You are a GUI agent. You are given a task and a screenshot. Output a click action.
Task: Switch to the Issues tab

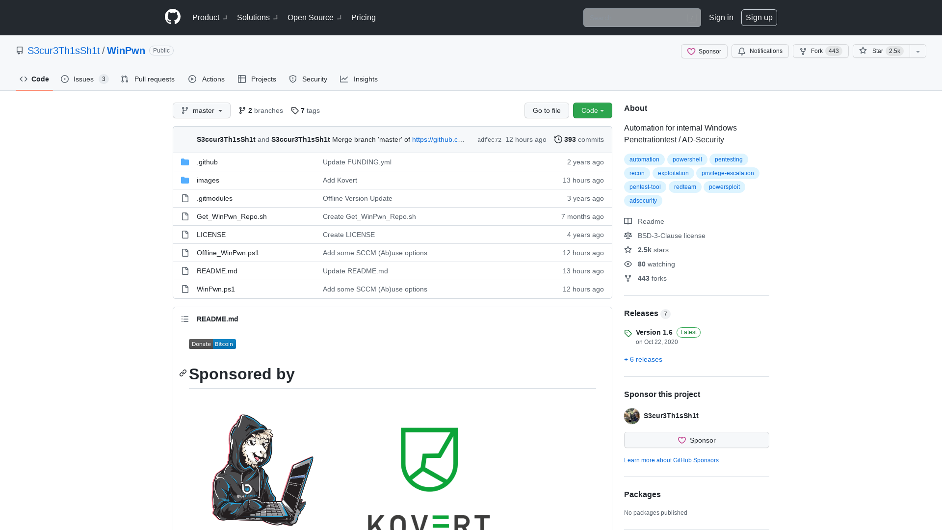click(x=84, y=79)
